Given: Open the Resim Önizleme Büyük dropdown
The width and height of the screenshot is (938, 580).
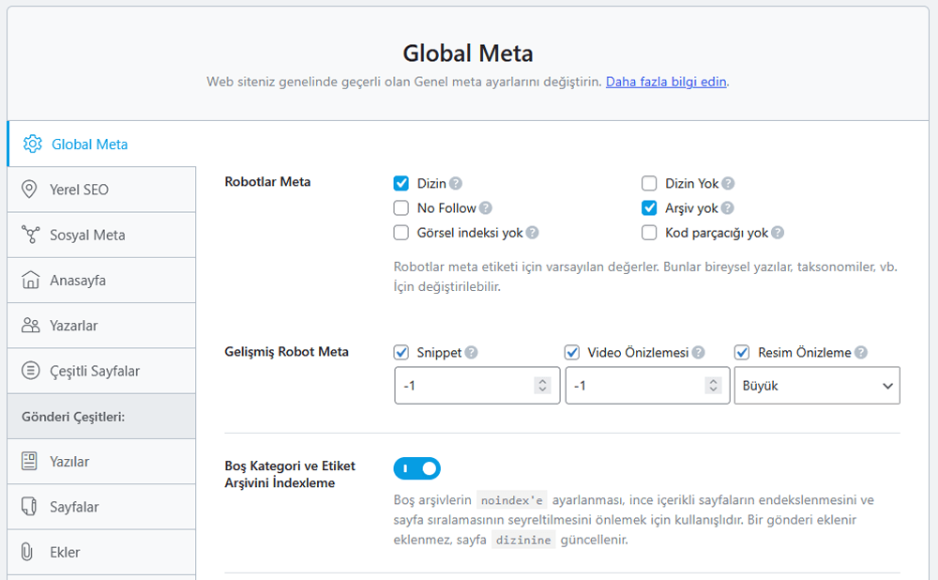Looking at the screenshot, I should coord(817,386).
